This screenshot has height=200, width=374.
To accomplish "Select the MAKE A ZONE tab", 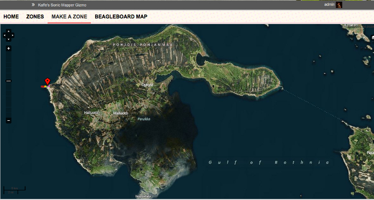I will [x=69, y=17].
